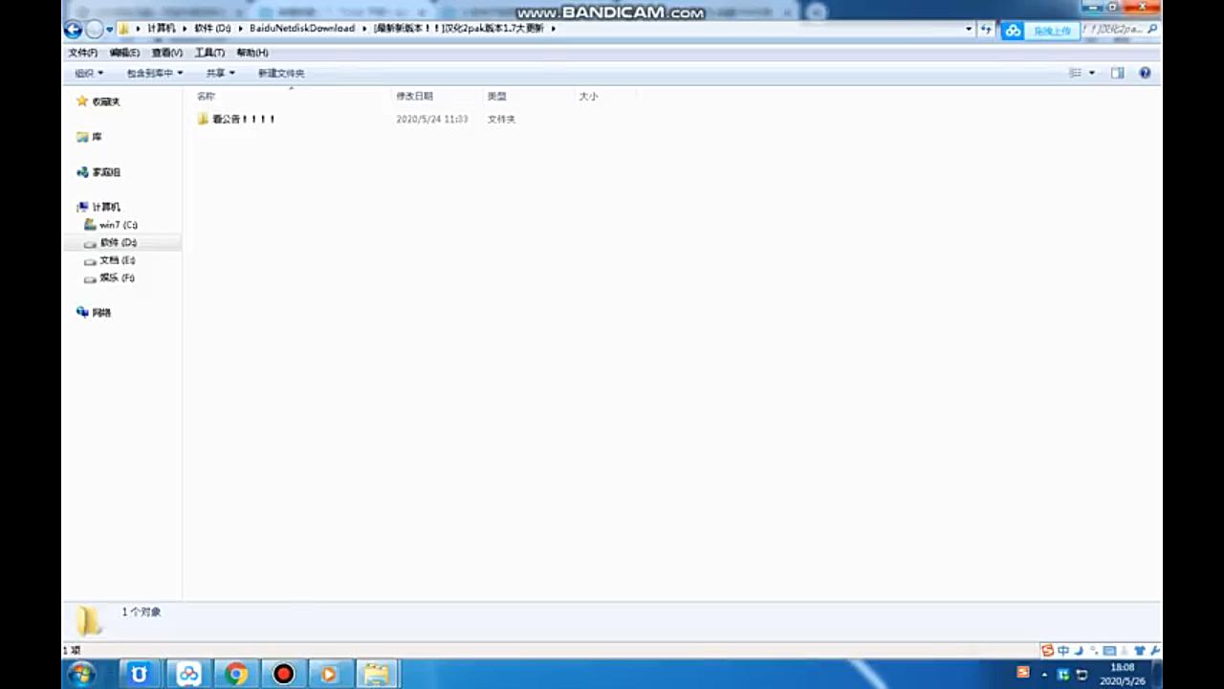Click the date 2020/5/24 11:33 cell

[x=431, y=119]
